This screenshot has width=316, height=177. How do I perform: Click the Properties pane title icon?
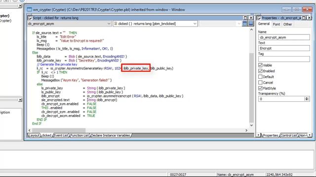[x=259, y=18]
